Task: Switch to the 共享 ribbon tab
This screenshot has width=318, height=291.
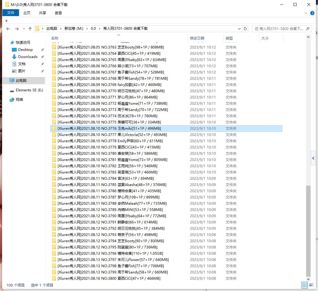Action: pyautogui.click(x=42, y=13)
